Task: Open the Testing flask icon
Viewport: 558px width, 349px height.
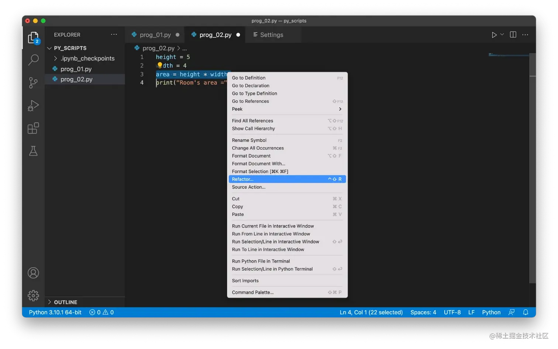Action: [x=34, y=151]
